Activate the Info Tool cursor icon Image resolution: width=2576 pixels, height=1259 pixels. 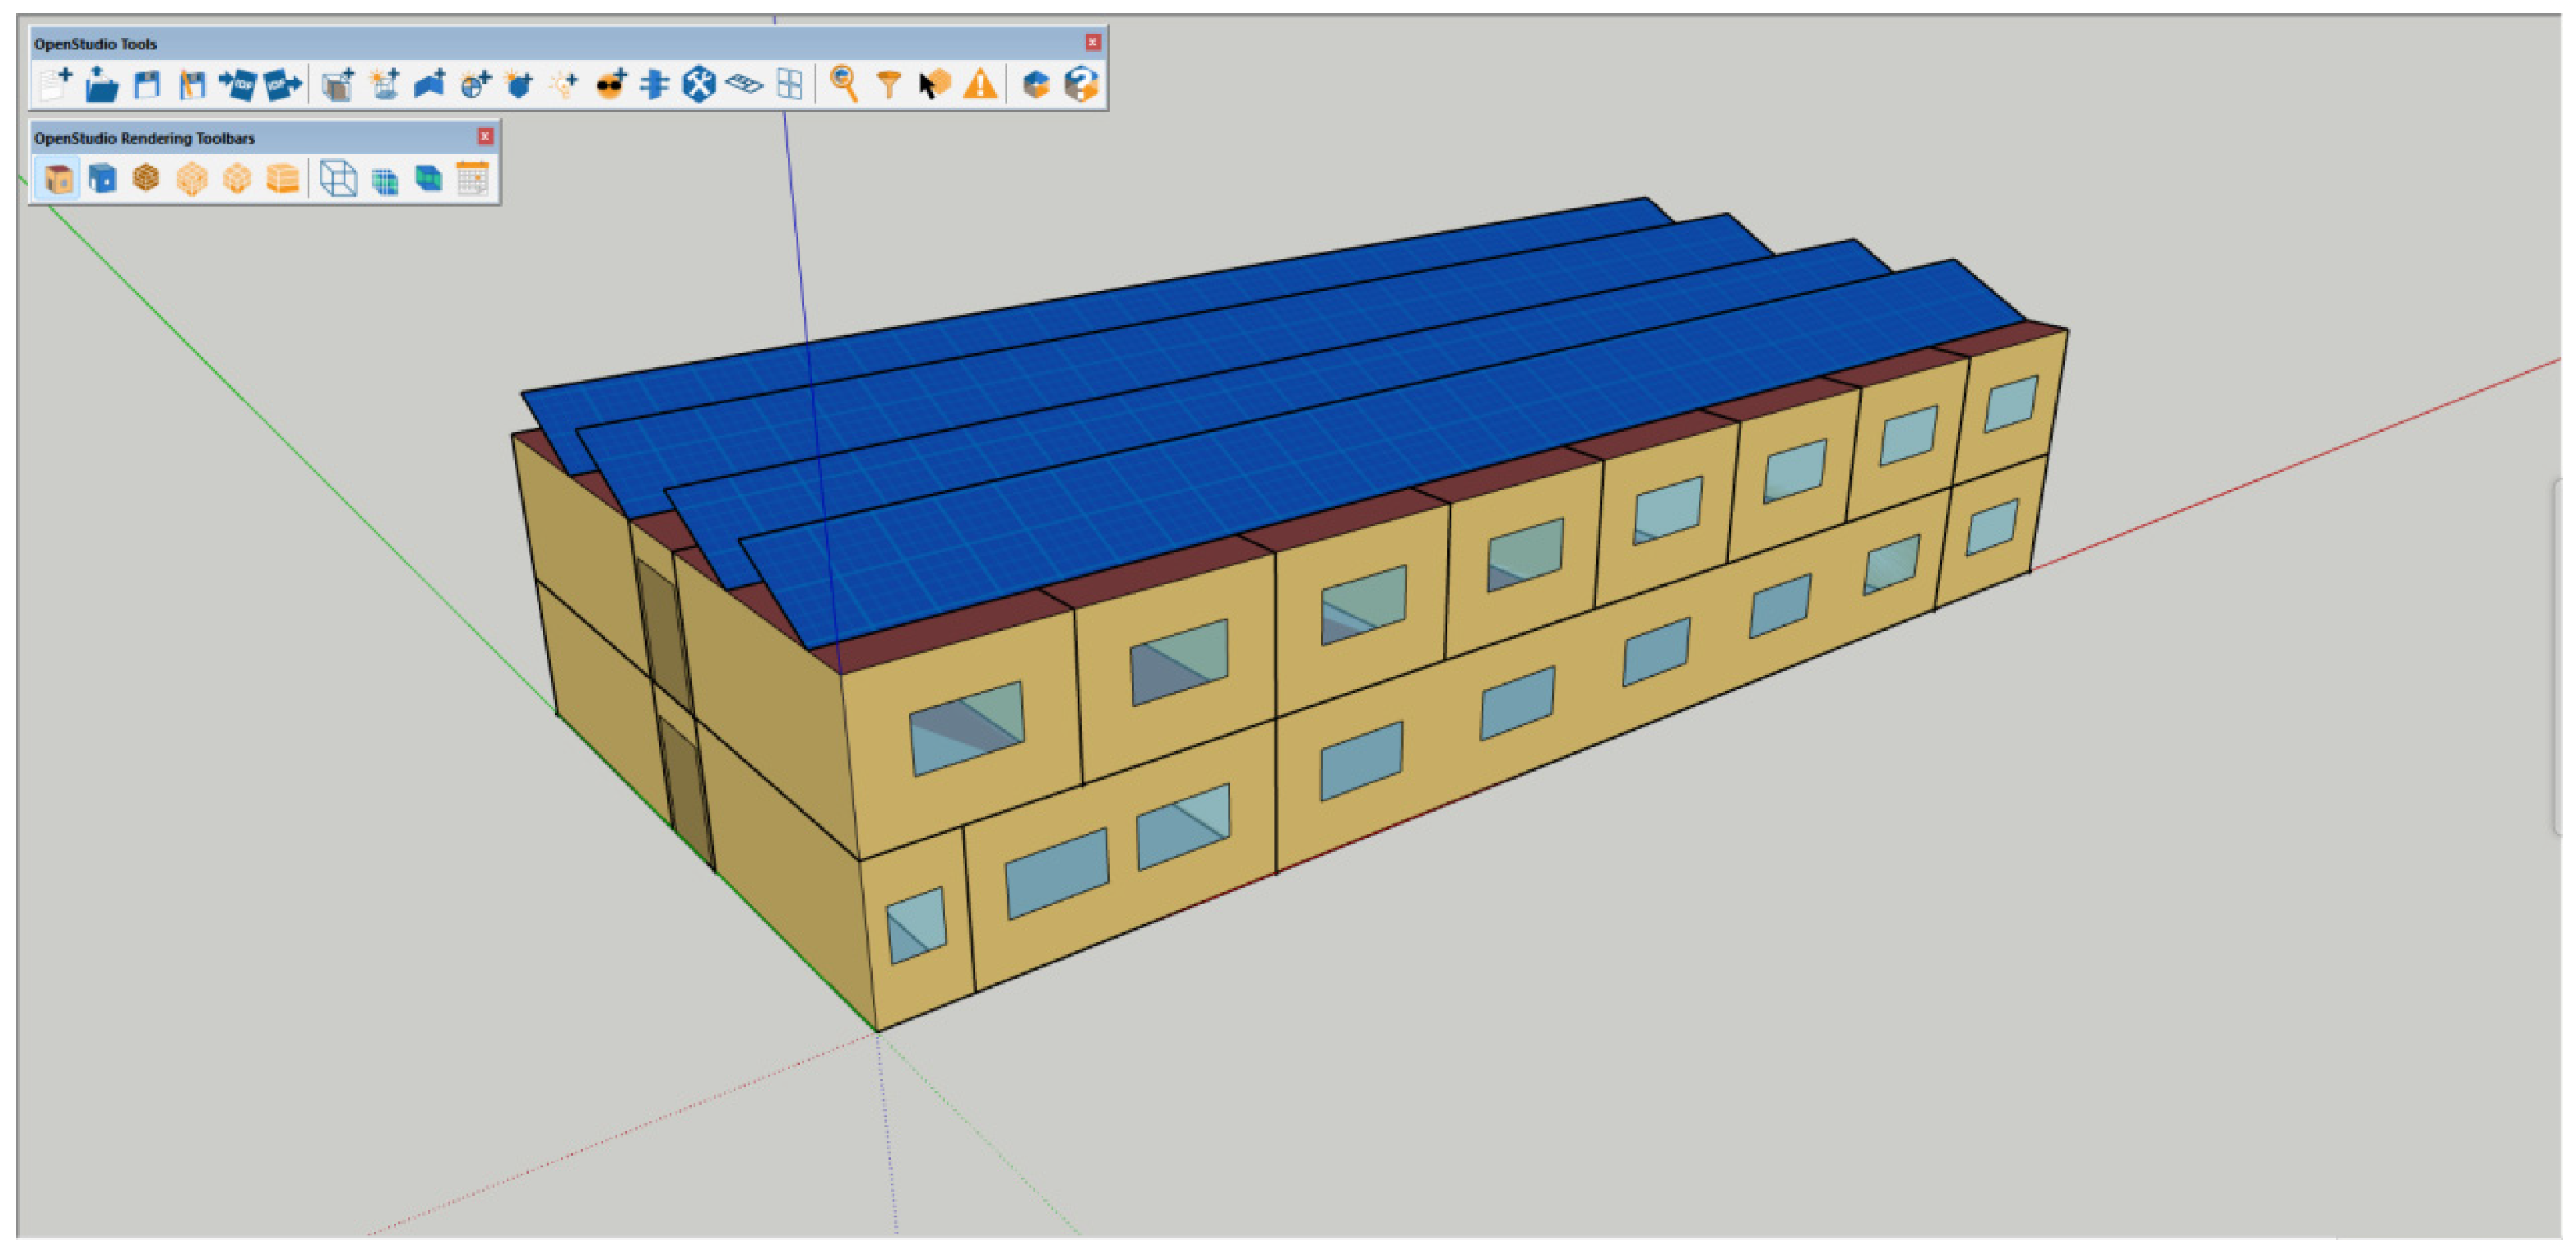tap(935, 84)
